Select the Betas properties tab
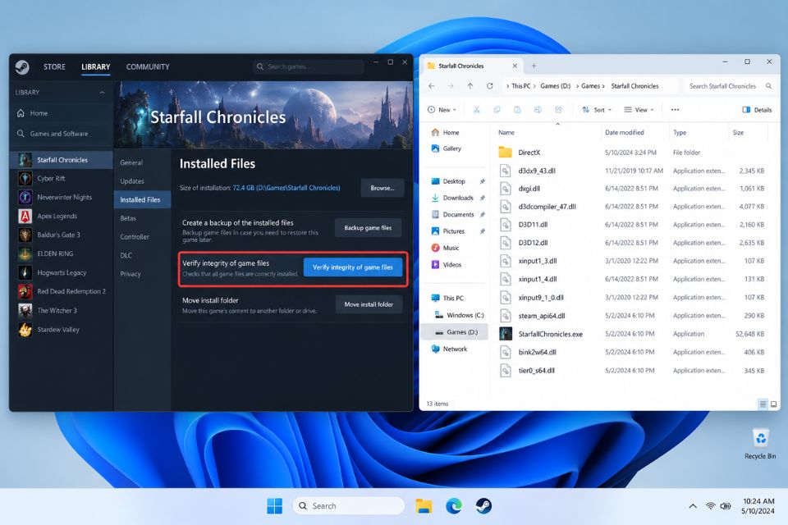This screenshot has height=525, width=788. point(128,218)
